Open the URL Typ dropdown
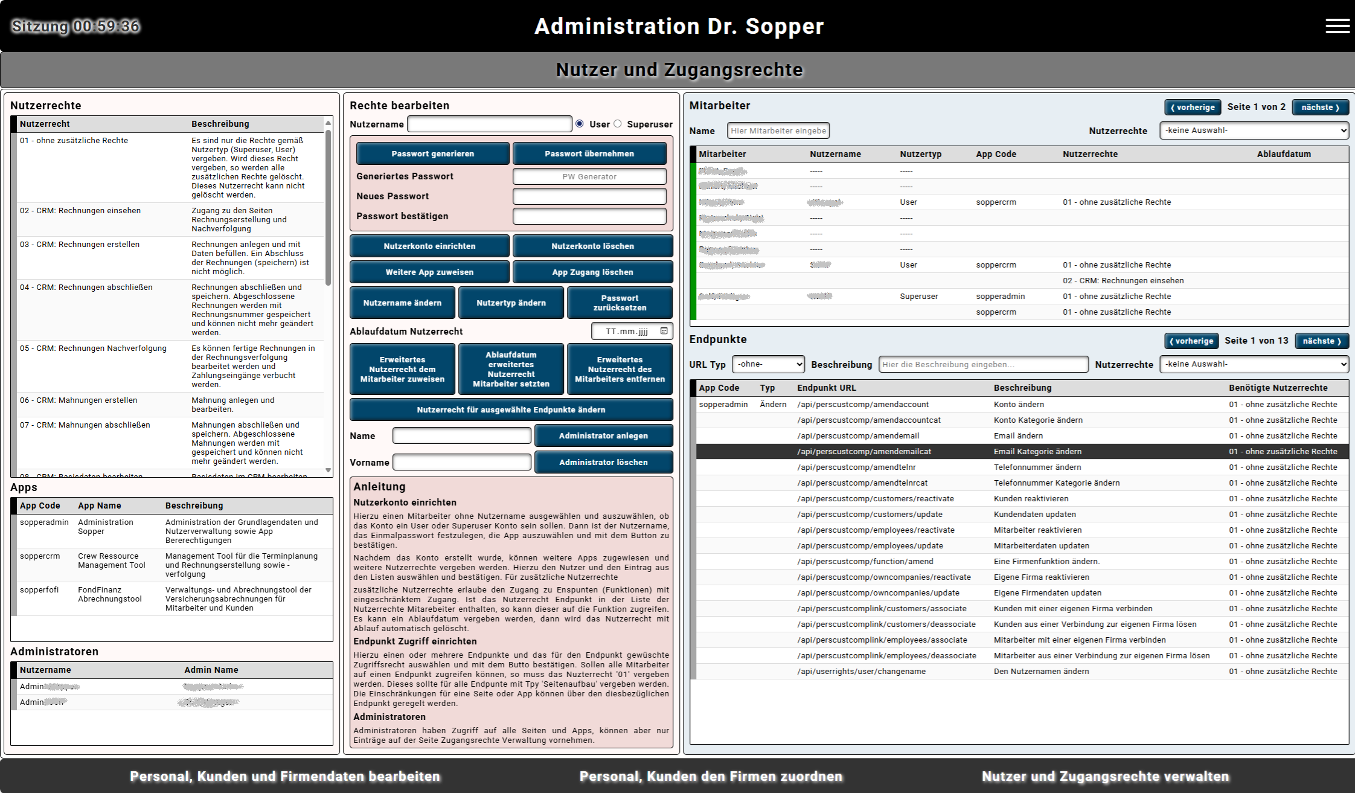1355x793 pixels. pos(768,364)
